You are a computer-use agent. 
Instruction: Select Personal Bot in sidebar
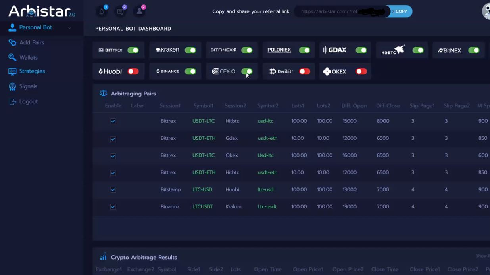(x=36, y=27)
